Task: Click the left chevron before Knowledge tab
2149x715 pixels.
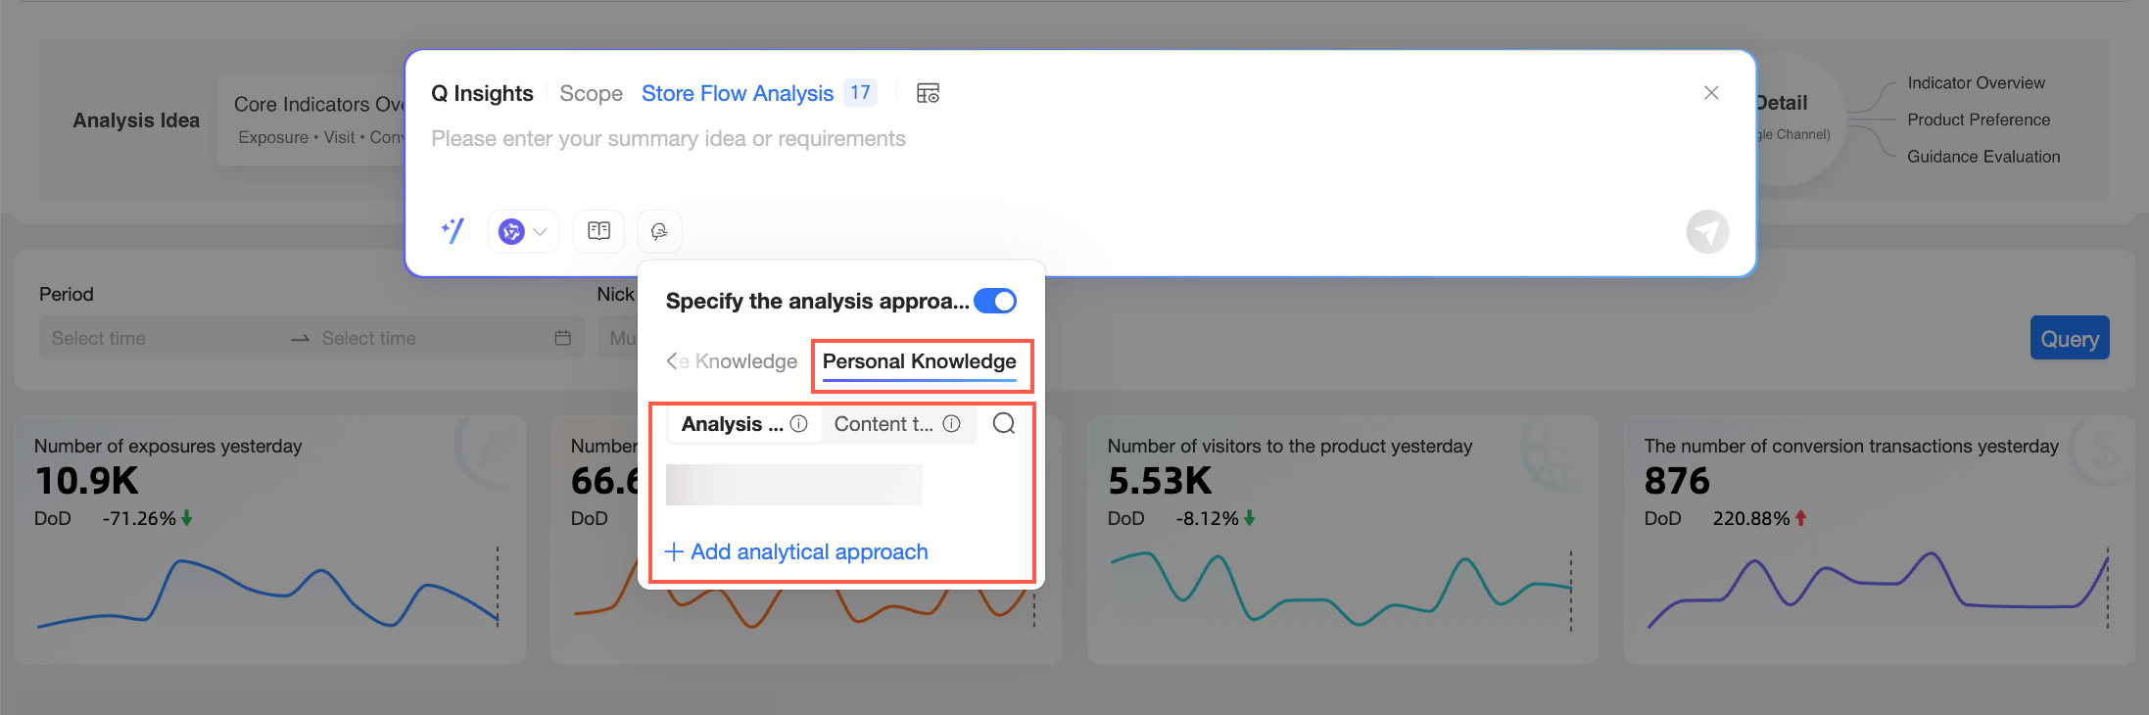Action: [x=672, y=361]
